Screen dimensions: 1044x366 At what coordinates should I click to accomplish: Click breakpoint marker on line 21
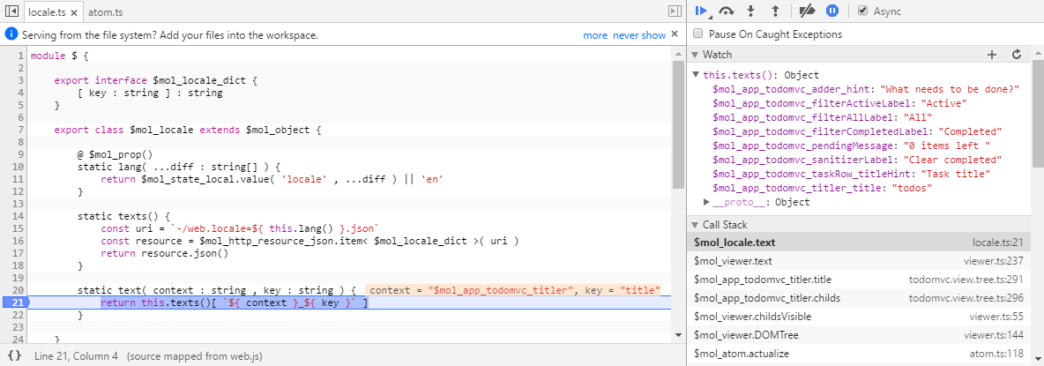coord(14,303)
